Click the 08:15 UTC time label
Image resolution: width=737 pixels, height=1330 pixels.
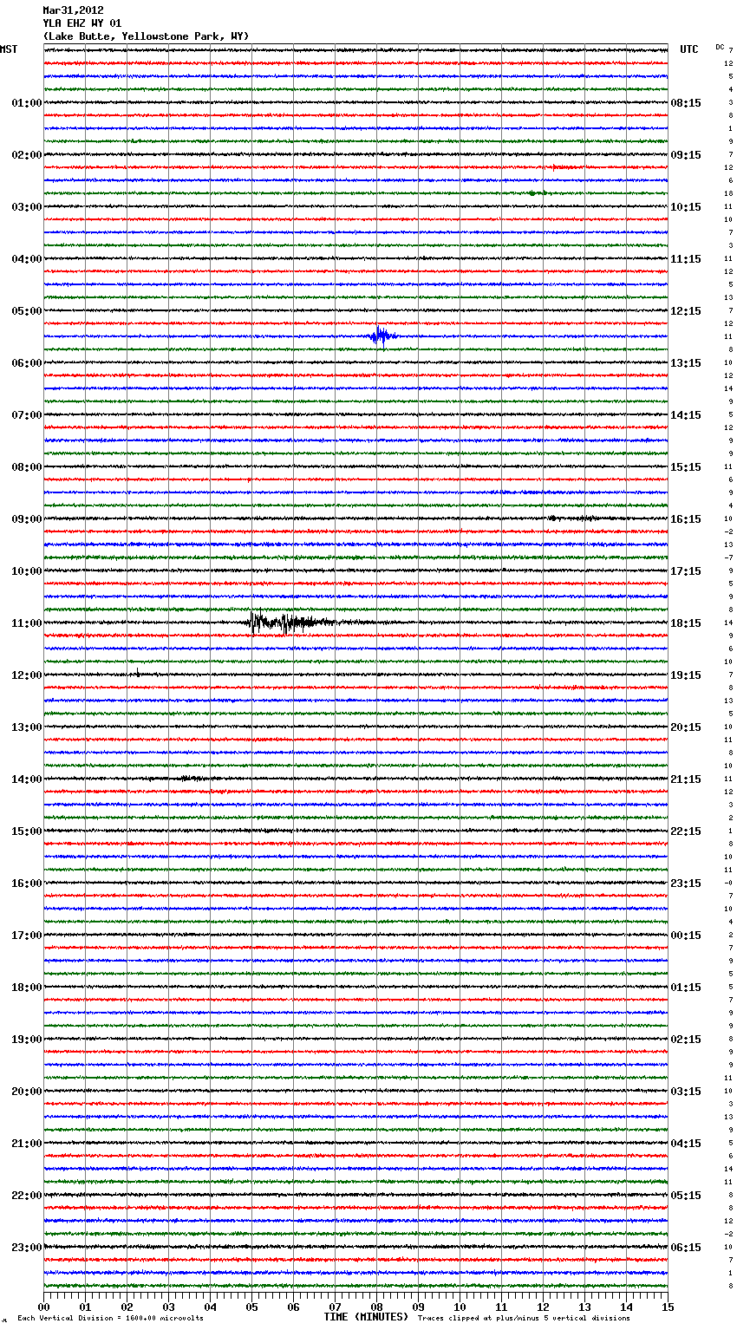click(686, 103)
